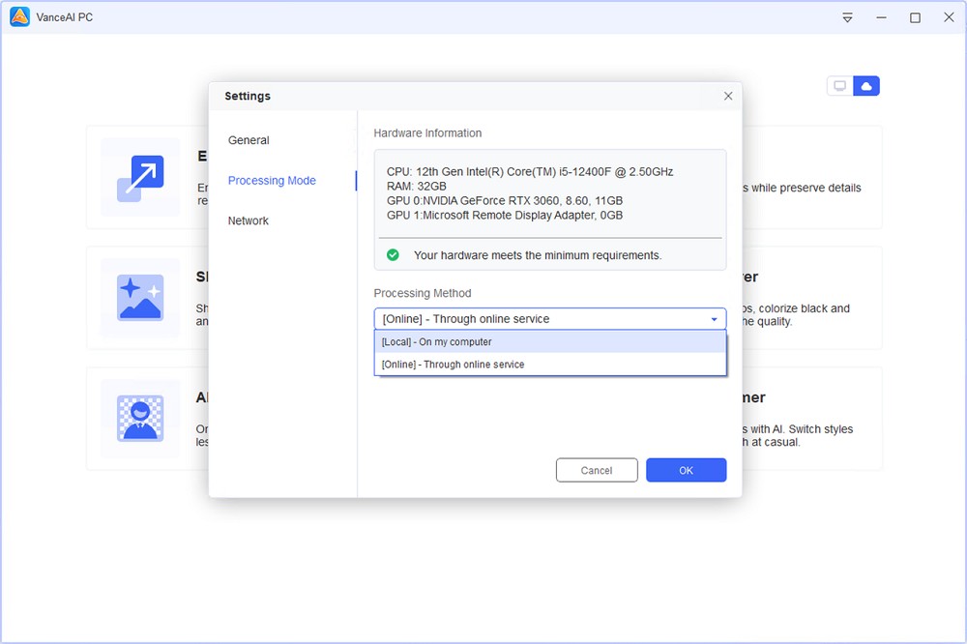
Task: Maximize the VanceAI PC window
Action: [915, 17]
